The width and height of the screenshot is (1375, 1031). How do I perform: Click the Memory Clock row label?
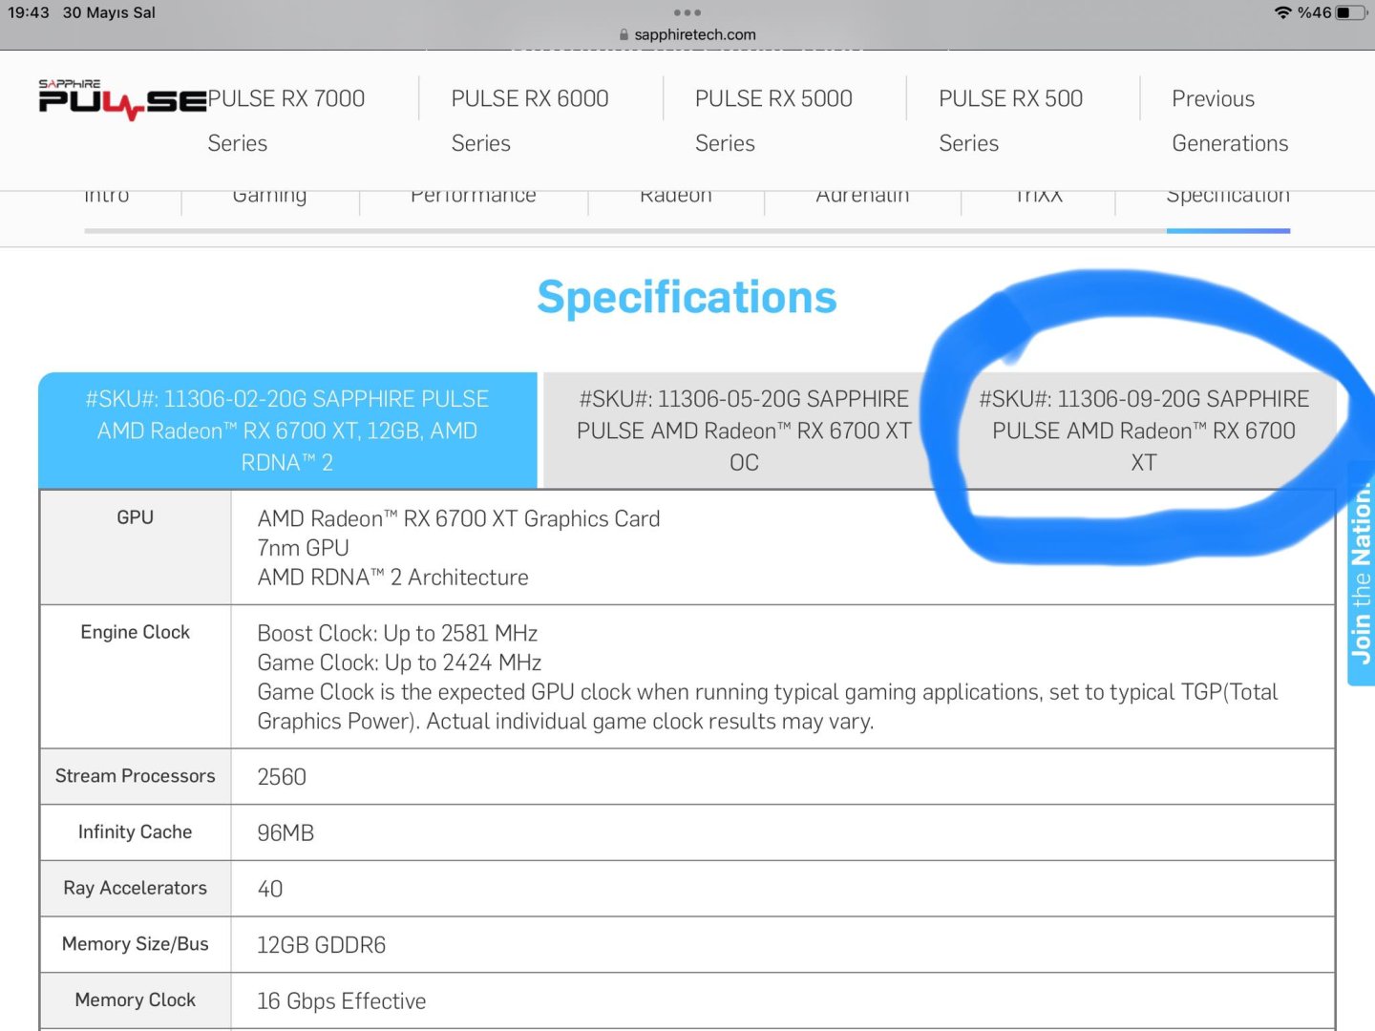136,999
